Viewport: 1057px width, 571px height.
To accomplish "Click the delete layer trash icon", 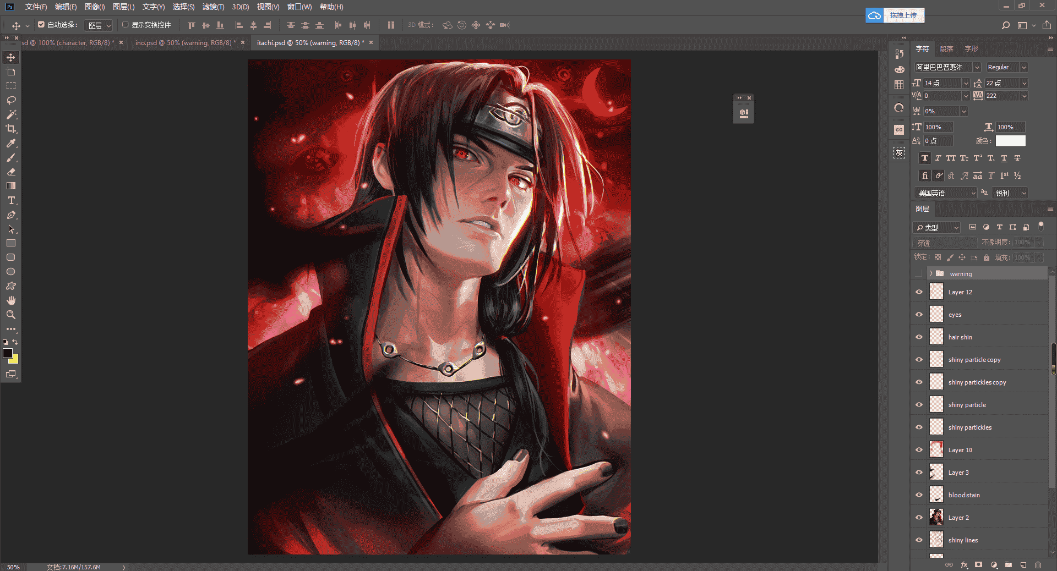I will 1038,564.
